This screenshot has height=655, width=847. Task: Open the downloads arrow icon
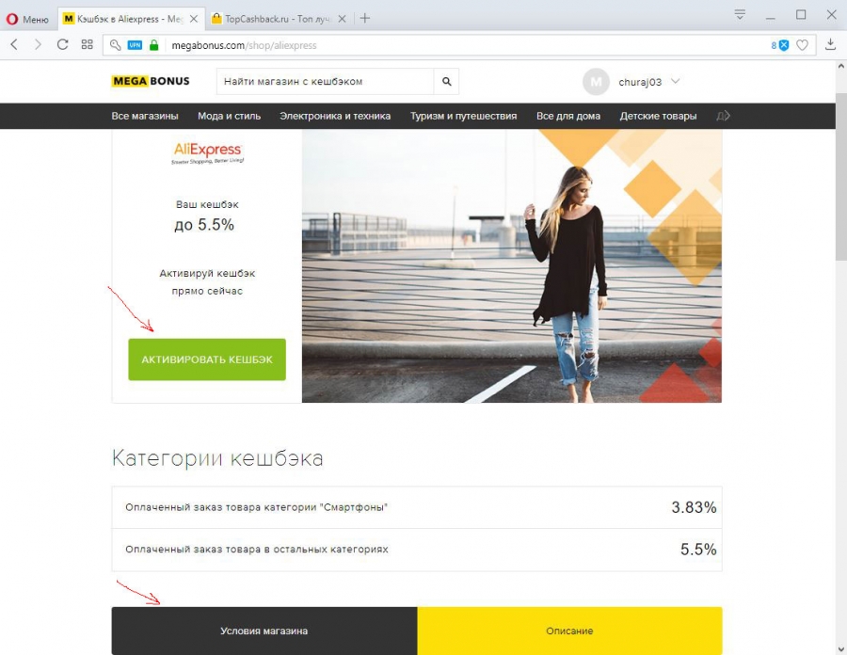(x=830, y=45)
